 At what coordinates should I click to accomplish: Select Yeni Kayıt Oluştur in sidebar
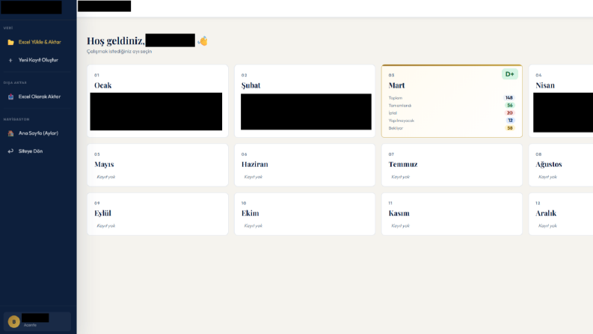[37, 60]
